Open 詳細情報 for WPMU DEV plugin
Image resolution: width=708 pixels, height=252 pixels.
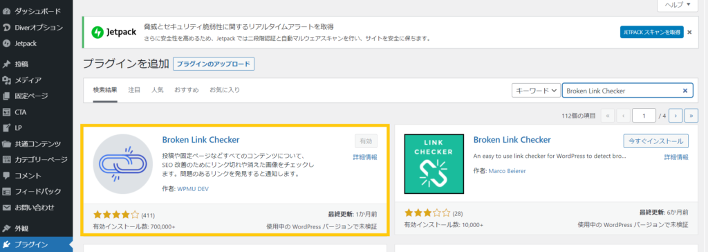click(x=365, y=157)
